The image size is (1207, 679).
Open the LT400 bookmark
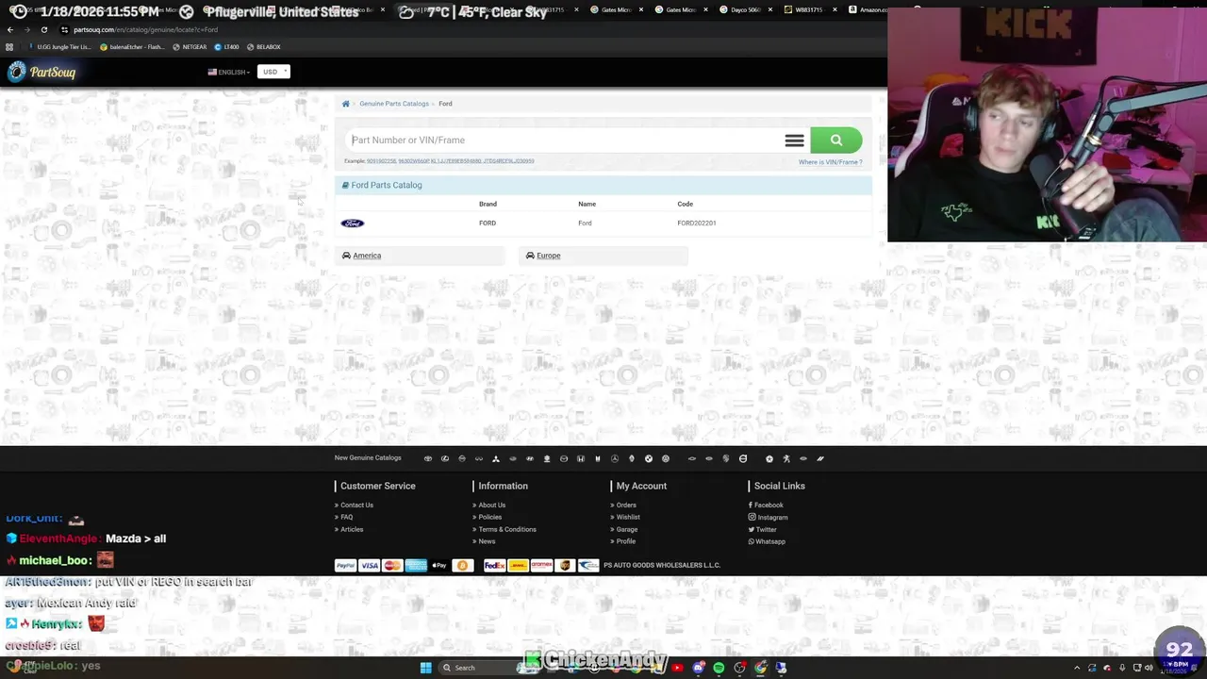click(x=226, y=47)
